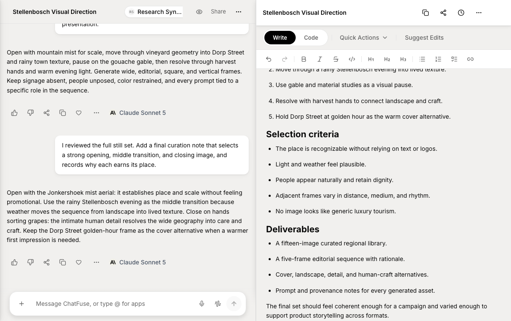Click 'A fifteen-image curated regional library.' bullet
Viewport: 511px width, 321px height.
331,243
